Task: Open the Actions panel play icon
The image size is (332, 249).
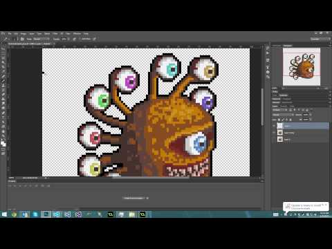Action: coord(268,53)
